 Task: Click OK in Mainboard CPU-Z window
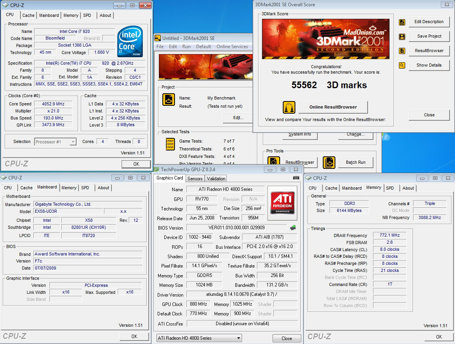134,337
